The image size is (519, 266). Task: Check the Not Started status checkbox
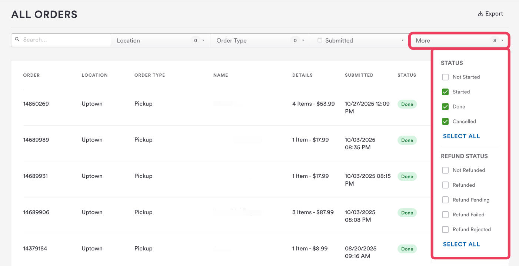tap(445, 77)
